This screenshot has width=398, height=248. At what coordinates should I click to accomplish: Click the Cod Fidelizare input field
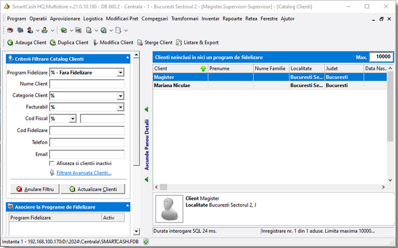tap(87, 131)
